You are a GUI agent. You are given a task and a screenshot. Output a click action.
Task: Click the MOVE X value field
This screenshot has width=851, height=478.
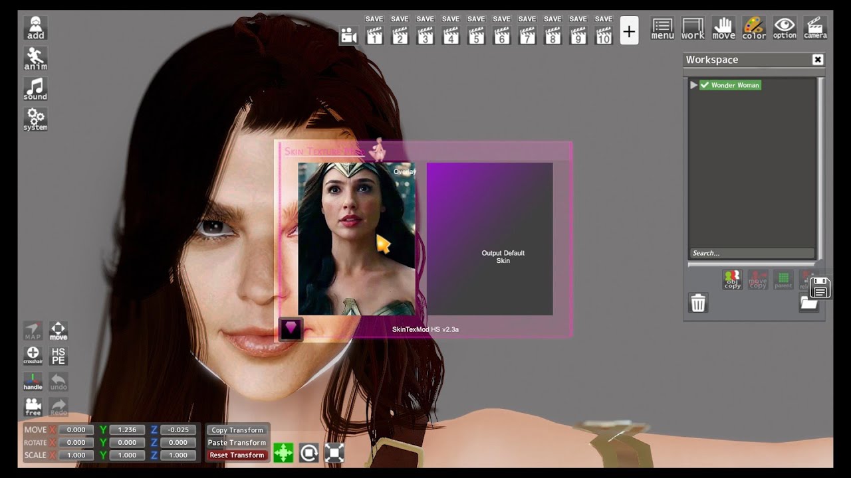[76, 430]
